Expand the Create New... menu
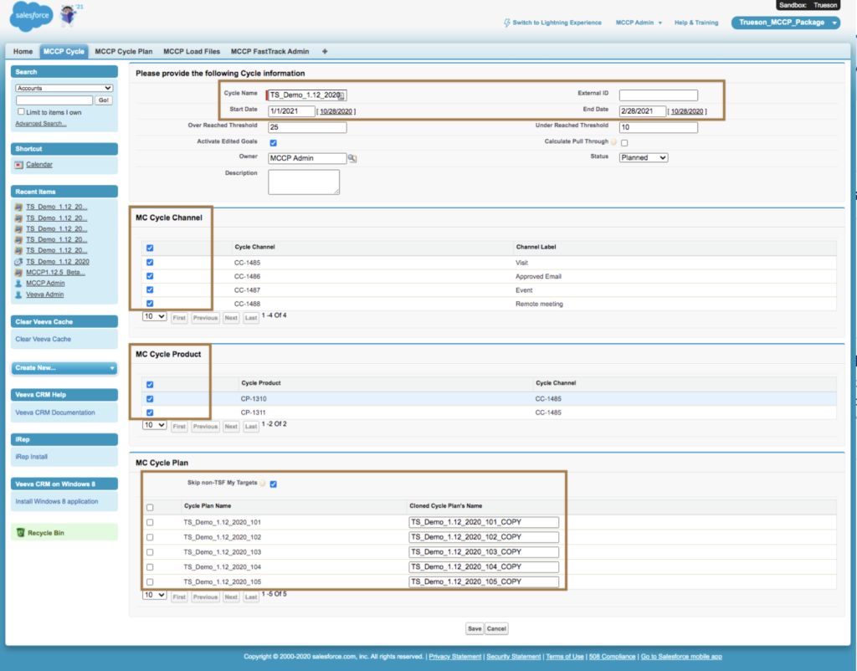Image resolution: width=857 pixels, height=671 pixels. pos(64,368)
